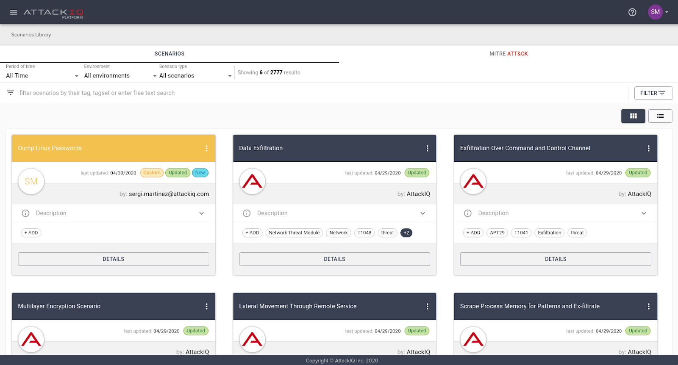Switch to list view layout
This screenshot has width=678, height=365.
click(660, 116)
